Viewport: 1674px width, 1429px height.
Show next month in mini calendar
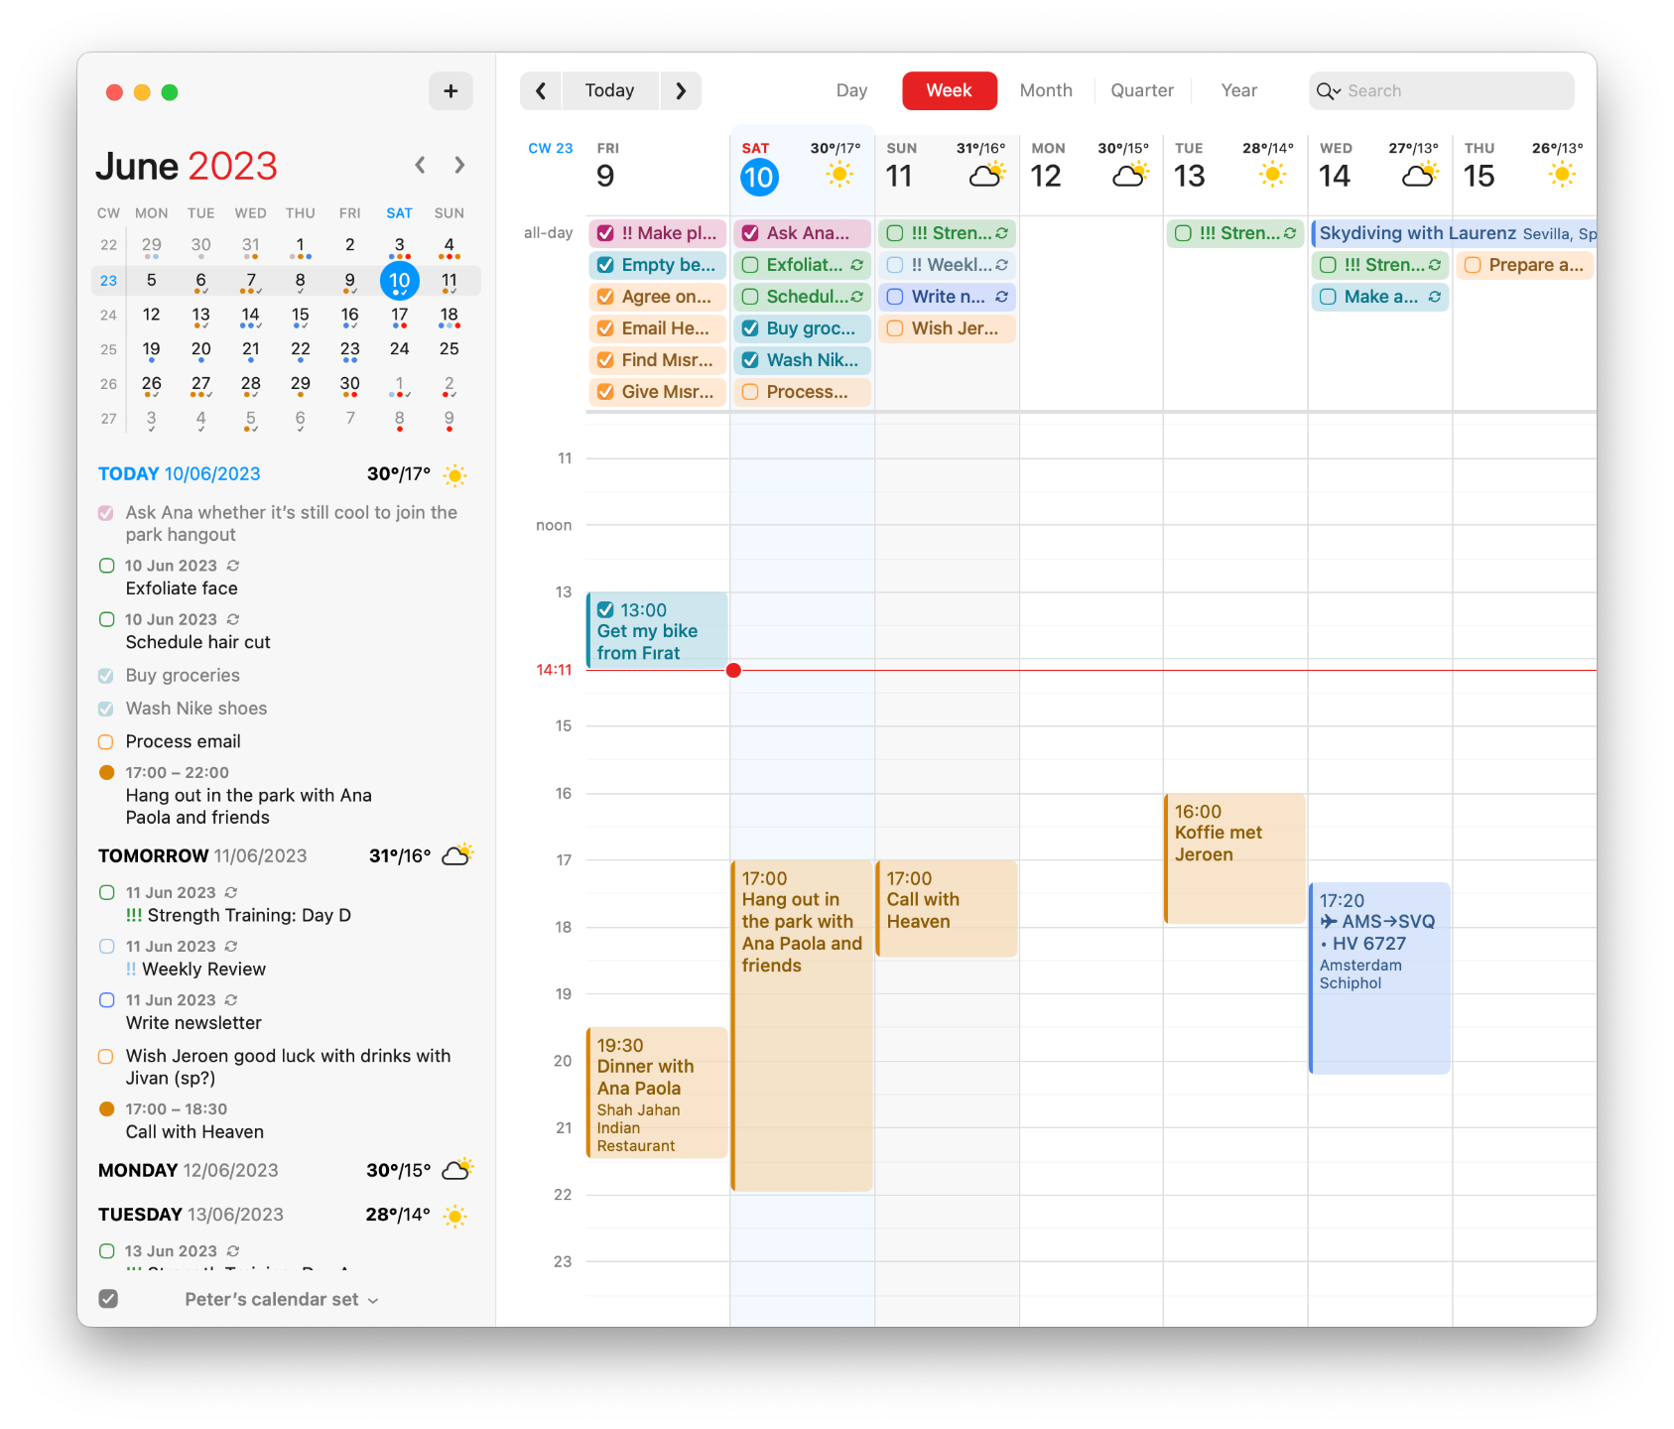459,165
